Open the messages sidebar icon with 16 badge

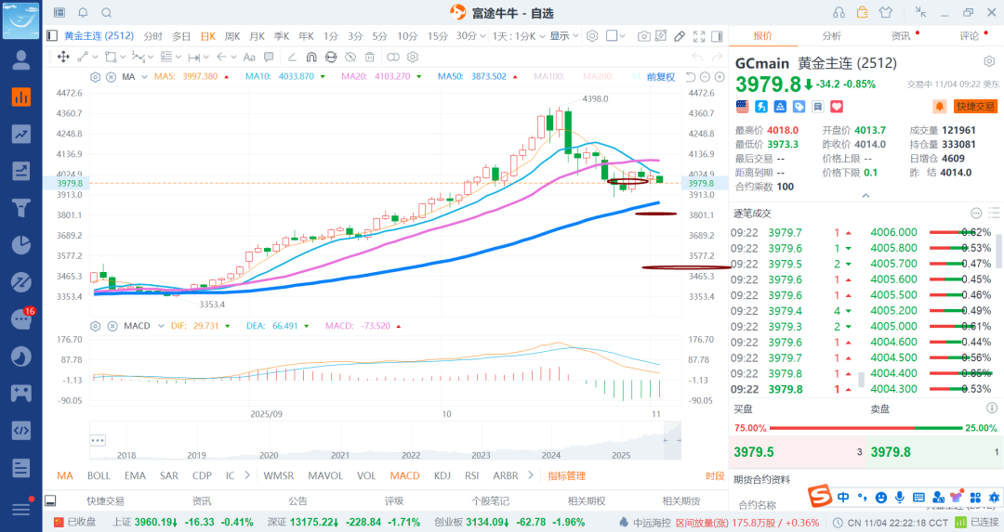21,318
